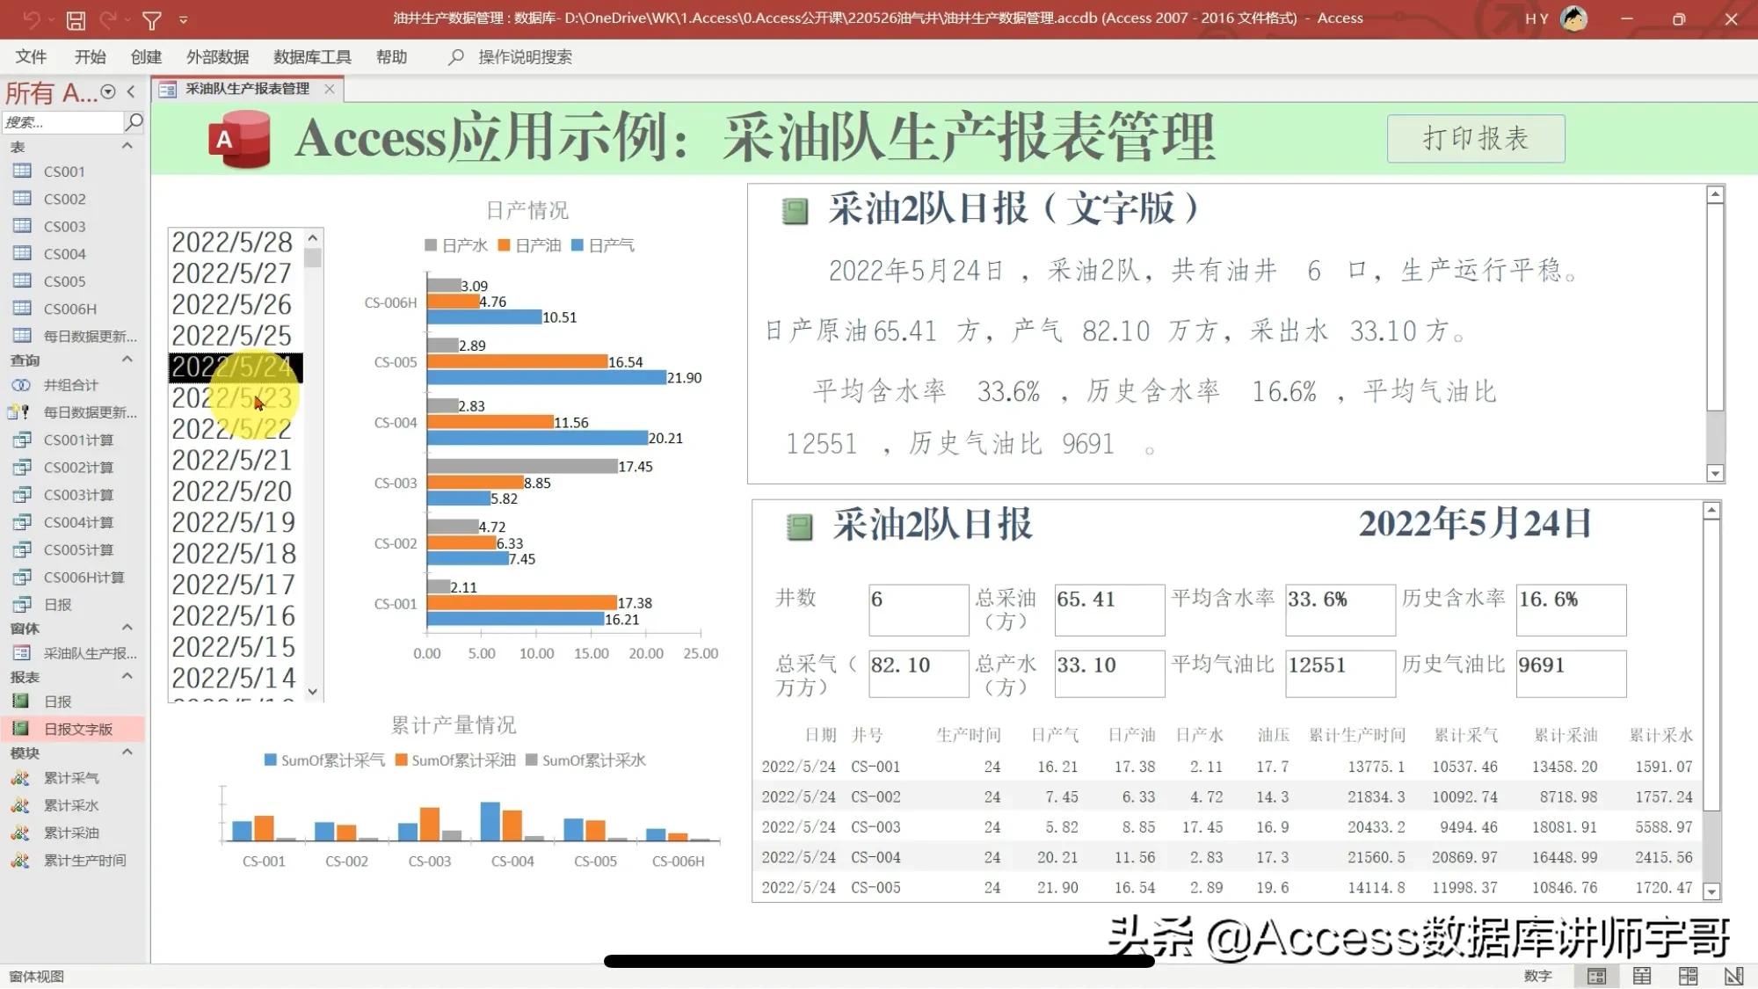This screenshot has width=1758, height=989.
Task: Switch to datasheet view in status bar
Action: 1641,976
